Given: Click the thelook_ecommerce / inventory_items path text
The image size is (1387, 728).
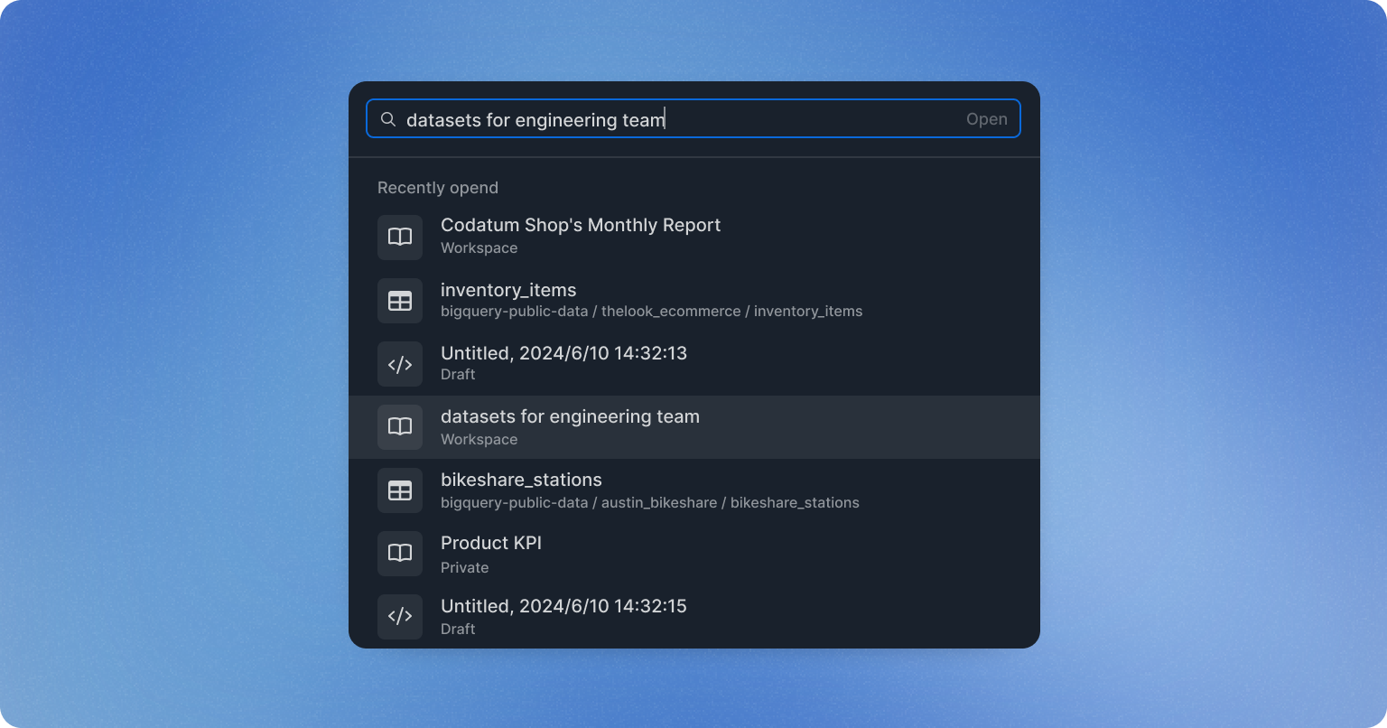Looking at the screenshot, I should click(731, 312).
